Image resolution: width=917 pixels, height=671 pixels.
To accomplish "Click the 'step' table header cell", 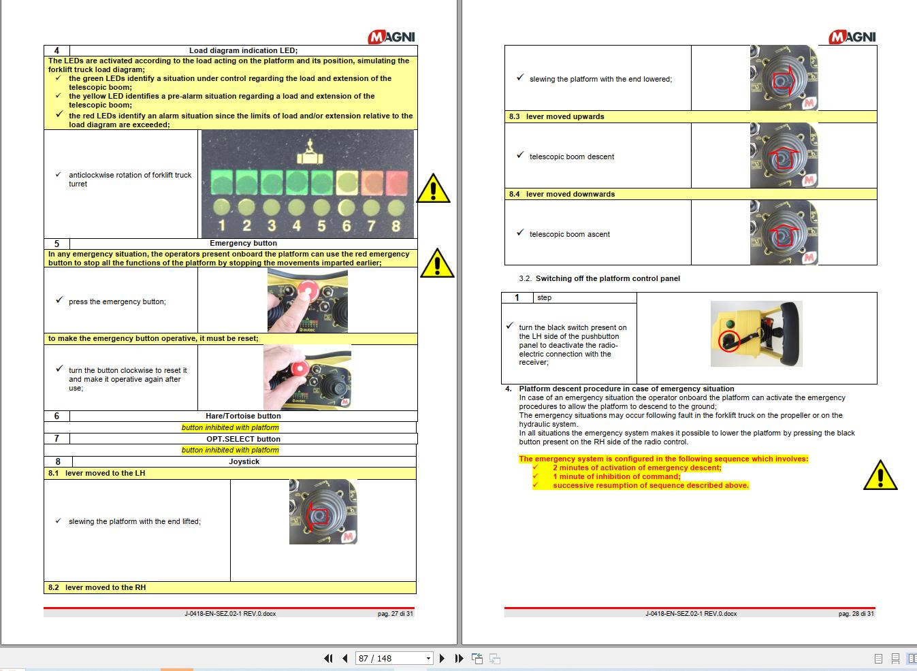I will (x=585, y=297).
